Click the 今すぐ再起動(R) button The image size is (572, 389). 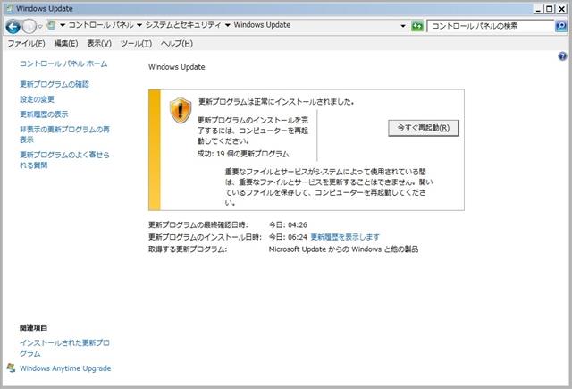(424, 128)
